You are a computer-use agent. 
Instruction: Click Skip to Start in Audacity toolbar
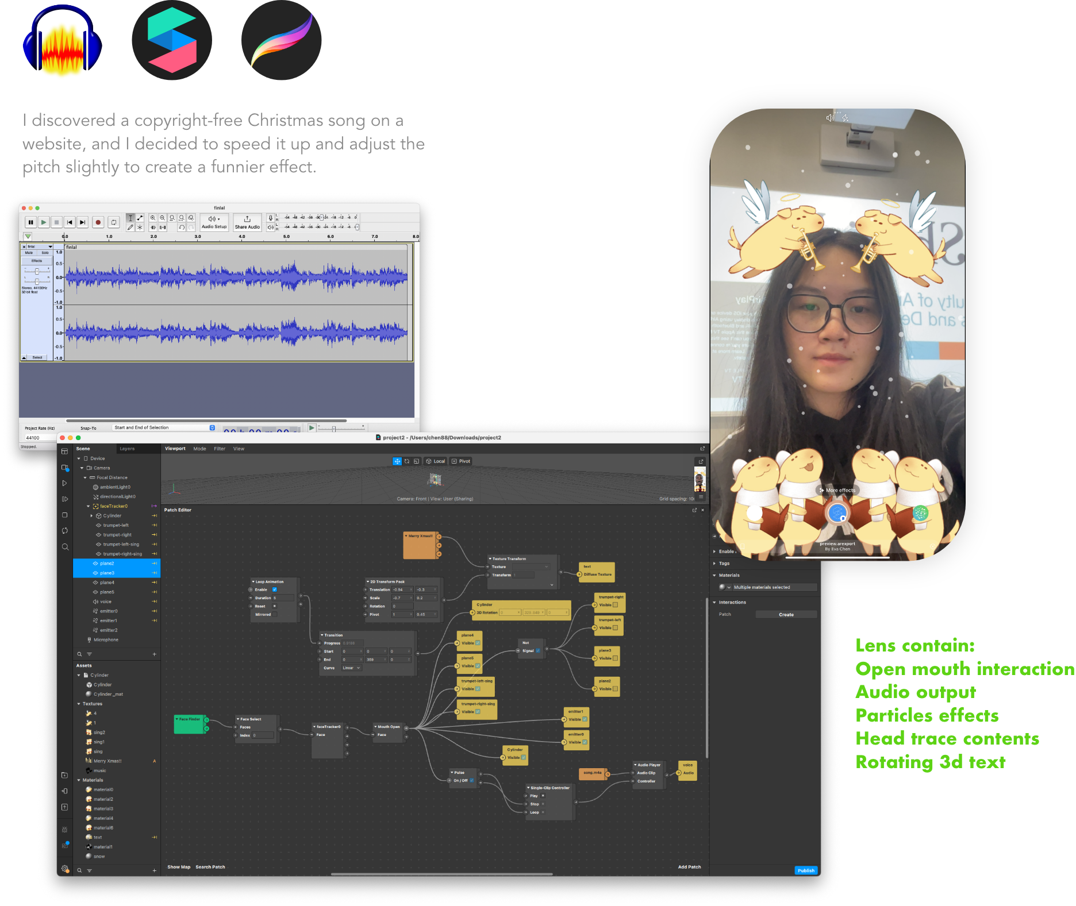coord(70,222)
